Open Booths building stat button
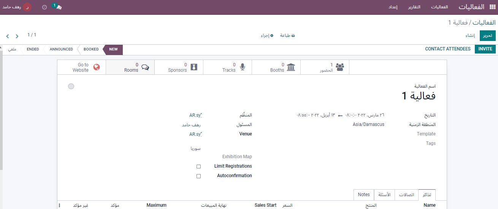The height and width of the screenshot is (209, 498). 291,67
